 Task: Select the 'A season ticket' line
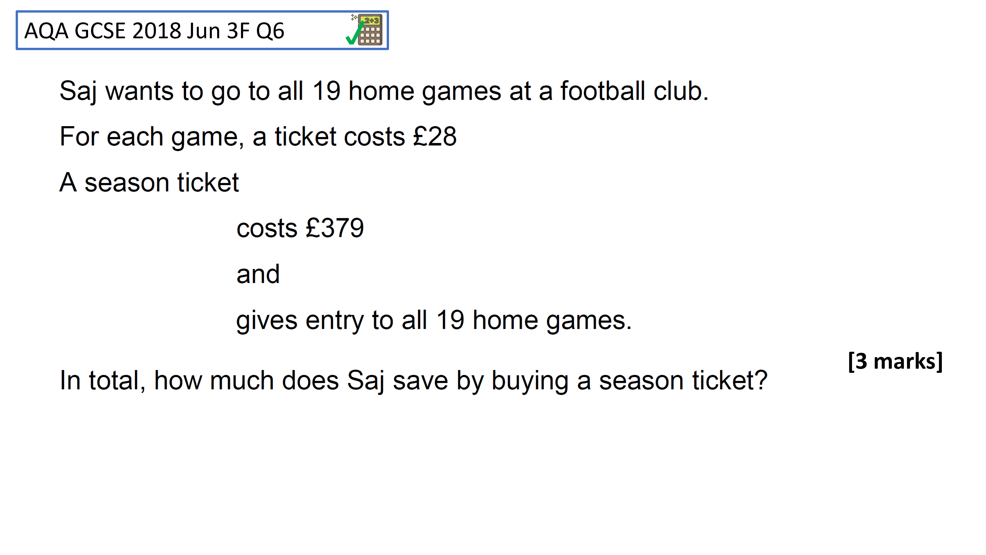coord(149,182)
